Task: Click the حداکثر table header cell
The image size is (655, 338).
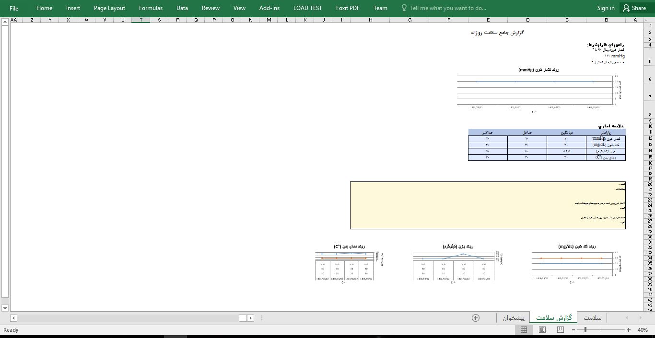Action: click(x=488, y=132)
